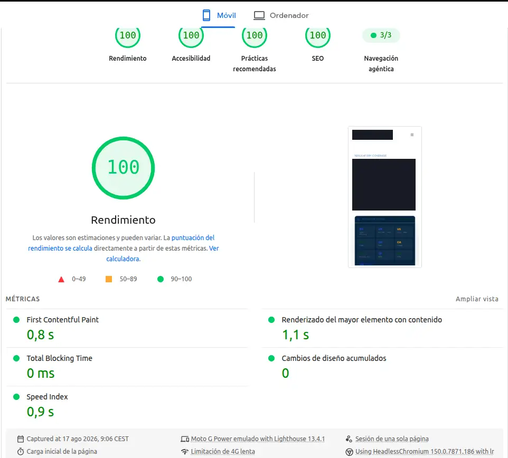Click the mobile phone icon
Screen dimensions: 508x458
[206, 15]
